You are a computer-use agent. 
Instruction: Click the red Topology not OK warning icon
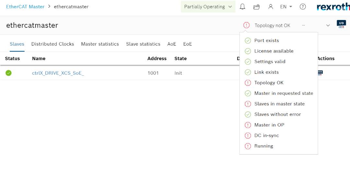click(x=246, y=25)
